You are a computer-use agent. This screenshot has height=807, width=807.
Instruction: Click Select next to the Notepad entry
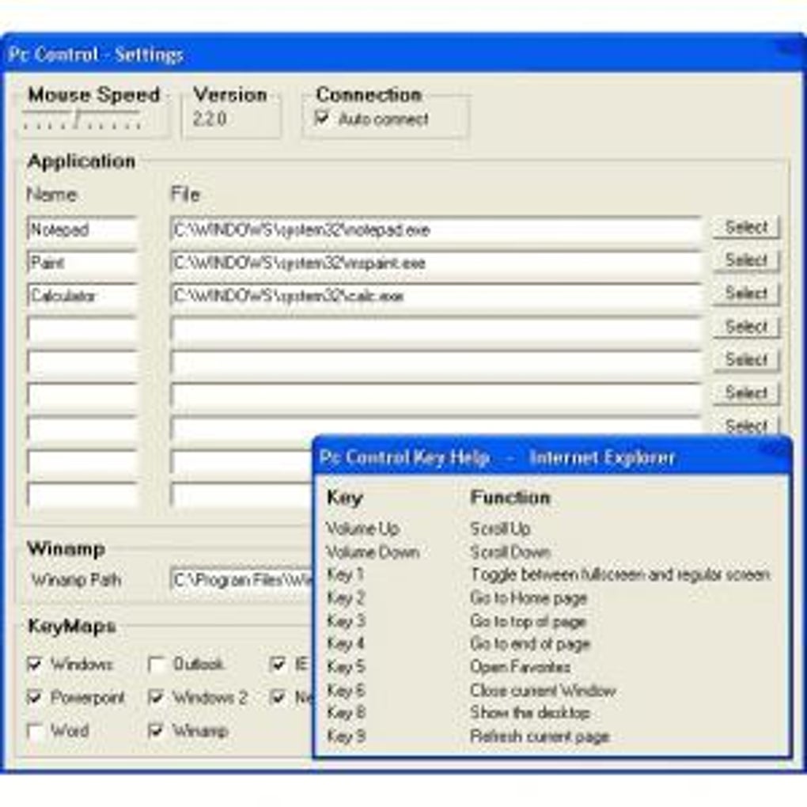click(x=745, y=227)
